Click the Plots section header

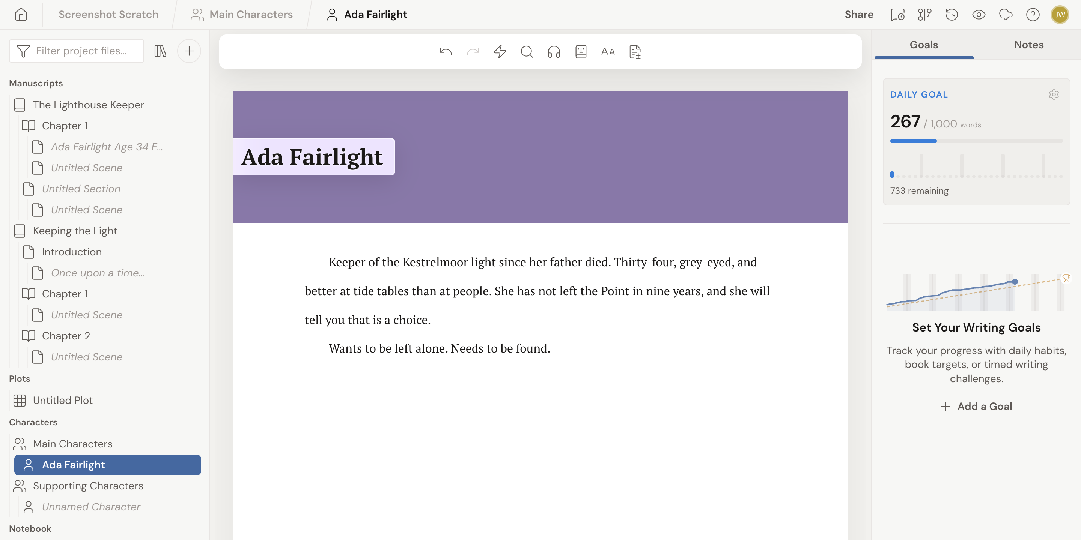pyautogui.click(x=20, y=379)
